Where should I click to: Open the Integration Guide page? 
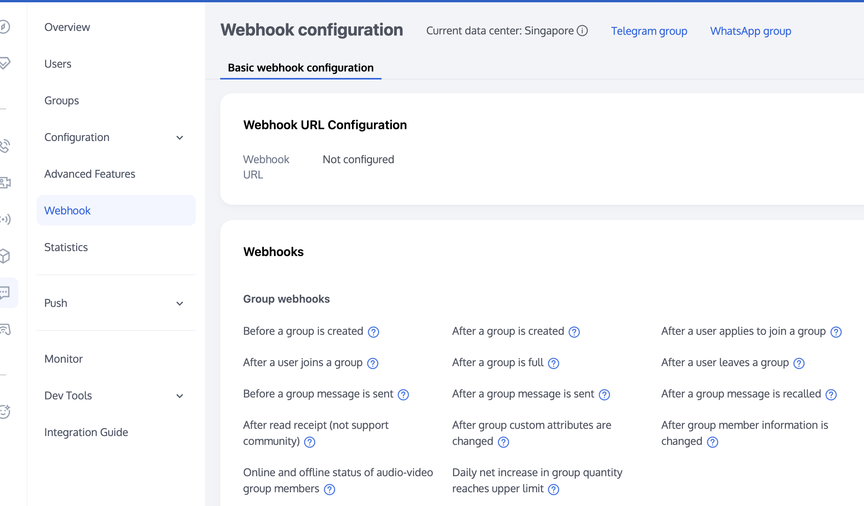point(86,432)
